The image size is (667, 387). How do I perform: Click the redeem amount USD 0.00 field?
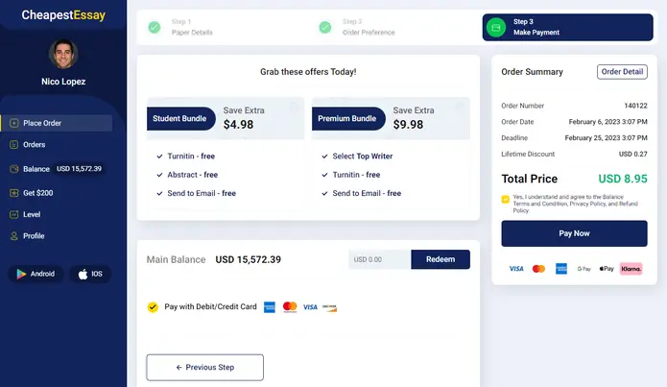click(379, 259)
